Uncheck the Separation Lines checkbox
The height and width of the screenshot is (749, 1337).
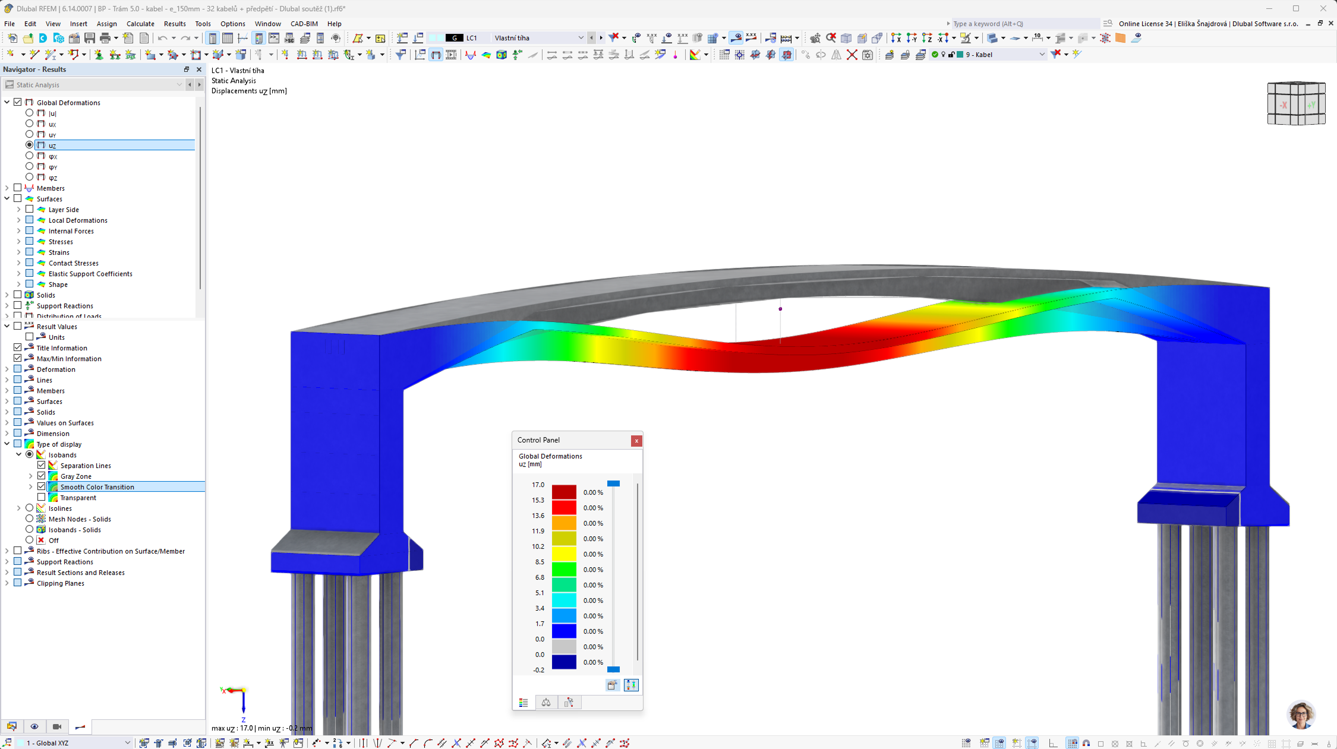42,465
